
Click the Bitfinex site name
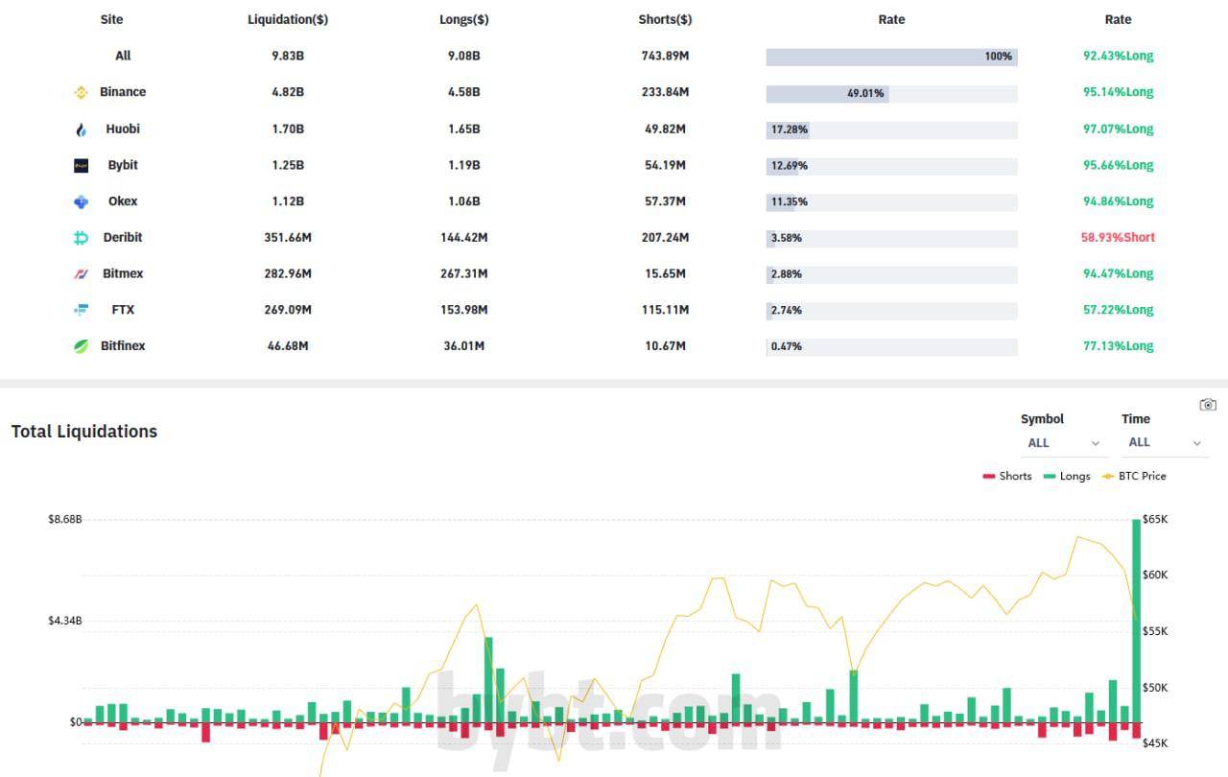tap(123, 345)
